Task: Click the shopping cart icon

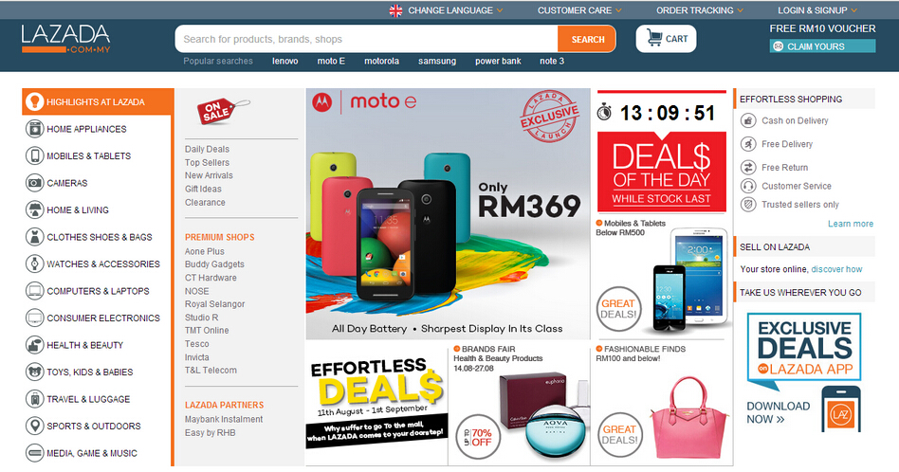Action: 654,38
